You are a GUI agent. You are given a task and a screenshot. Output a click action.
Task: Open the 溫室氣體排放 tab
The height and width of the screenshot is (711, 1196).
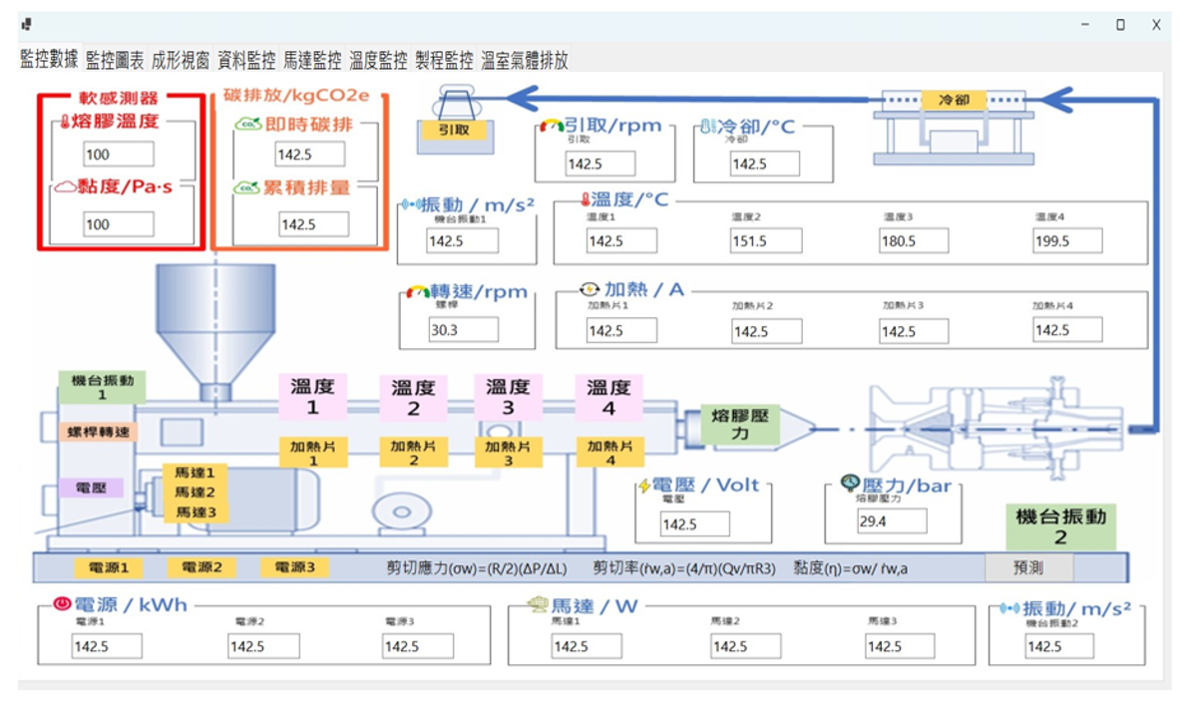525,61
